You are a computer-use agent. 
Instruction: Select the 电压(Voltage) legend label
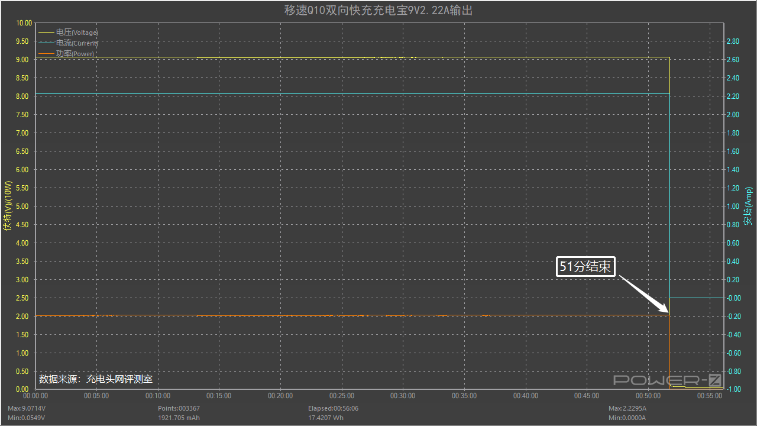pyautogui.click(x=77, y=33)
